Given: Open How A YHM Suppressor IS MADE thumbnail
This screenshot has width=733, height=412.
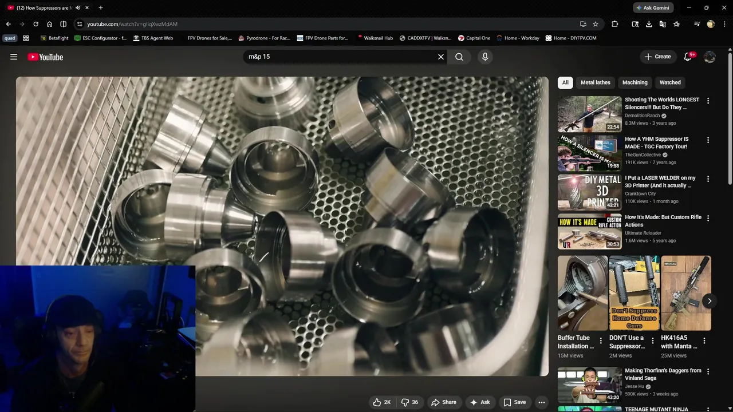Looking at the screenshot, I should click(x=589, y=153).
